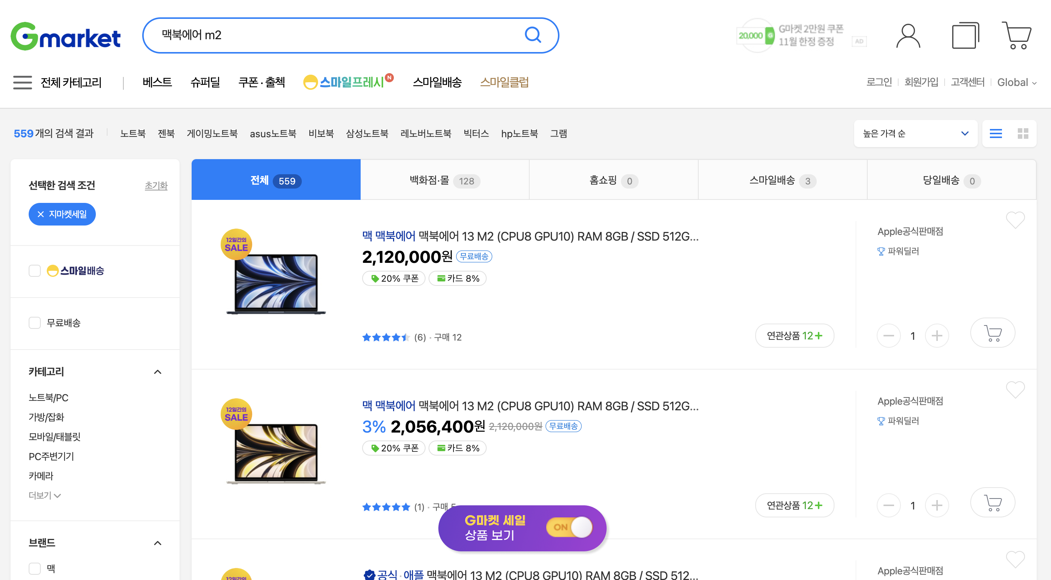Image resolution: width=1051 pixels, height=580 pixels.
Task: Switch to grid view layout
Action: [x=1023, y=133]
